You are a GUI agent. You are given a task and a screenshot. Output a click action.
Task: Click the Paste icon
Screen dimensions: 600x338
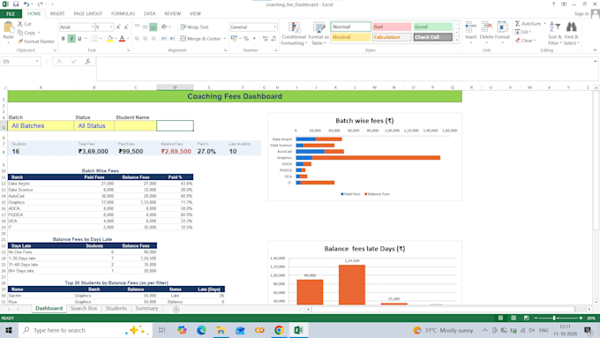pos(9,28)
